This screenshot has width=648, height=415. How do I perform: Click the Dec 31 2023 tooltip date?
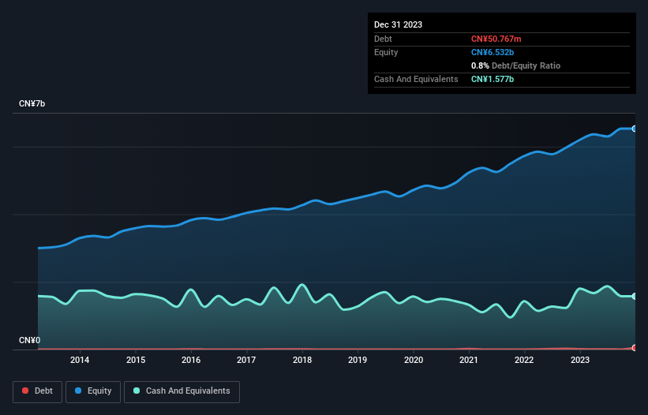click(x=398, y=24)
